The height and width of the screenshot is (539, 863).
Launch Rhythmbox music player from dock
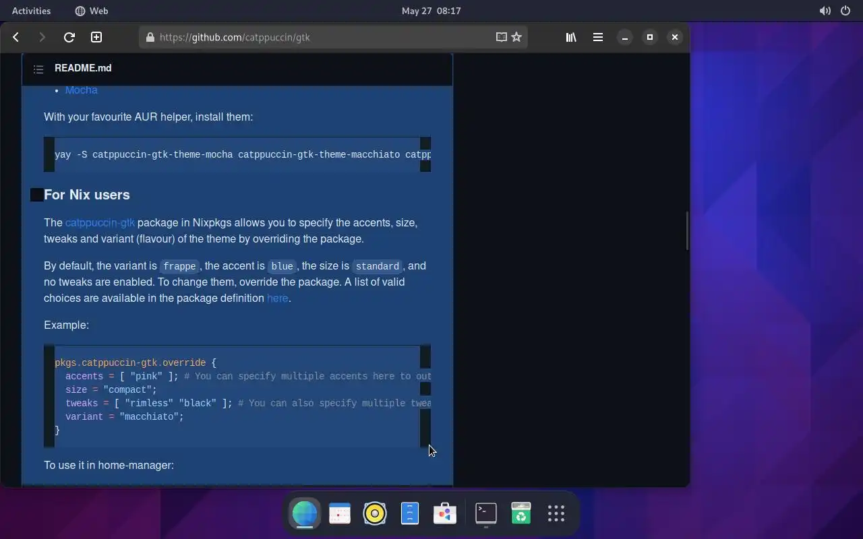click(375, 514)
